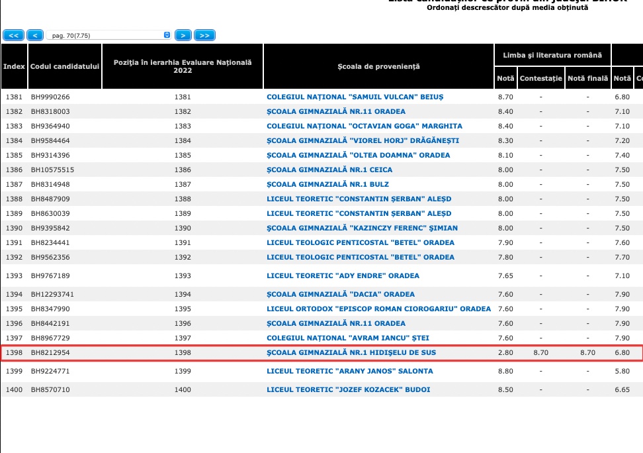
Task: Open ȘCOALA GIMNAZIALĂ "KAZINCZY FERENC" ȘIMIAN link
Action: pyautogui.click(x=362, y=228)
